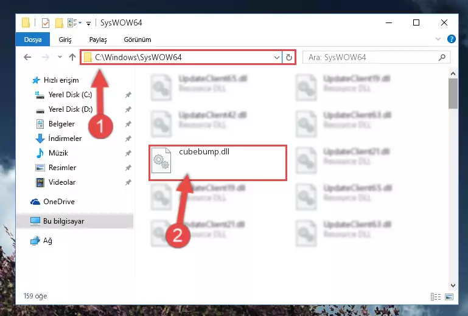Click the cubebump.dll gear file icon
Screen dimensions: 468x316
[161, 160]
